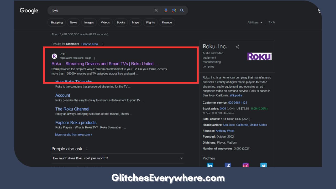Open Roku's Facebook profile icon
The height and width of the screenshot is (189, 336).
[228, 165]
